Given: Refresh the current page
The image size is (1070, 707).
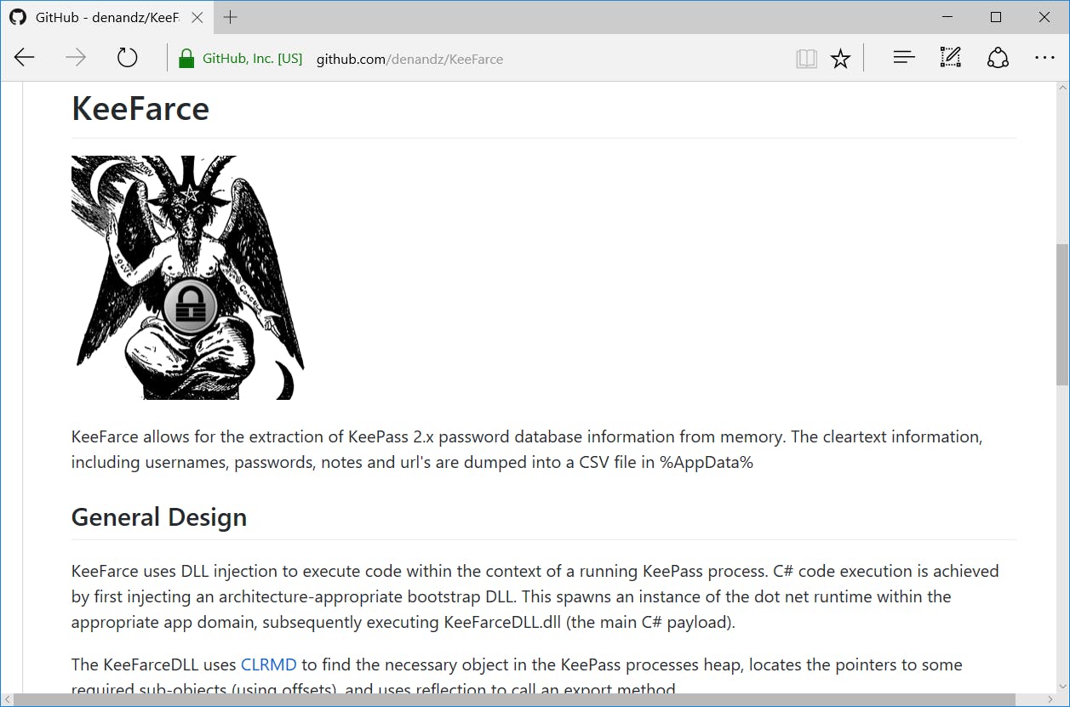Looking at the screenshot, I should (x=127, y=58).
